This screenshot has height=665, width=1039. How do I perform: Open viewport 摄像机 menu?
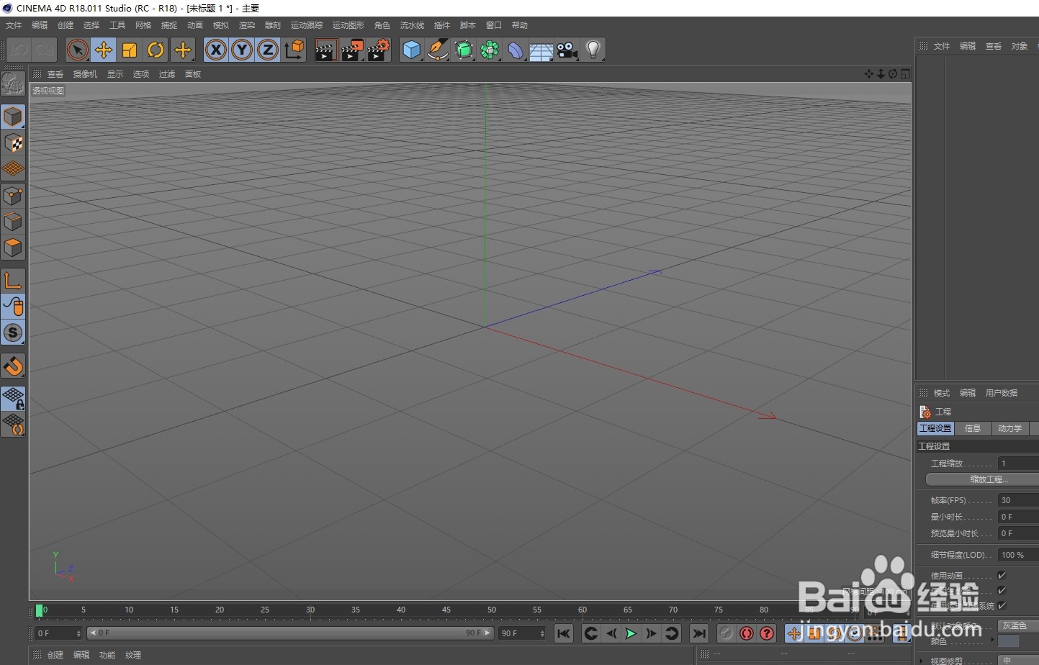(85, 74)
